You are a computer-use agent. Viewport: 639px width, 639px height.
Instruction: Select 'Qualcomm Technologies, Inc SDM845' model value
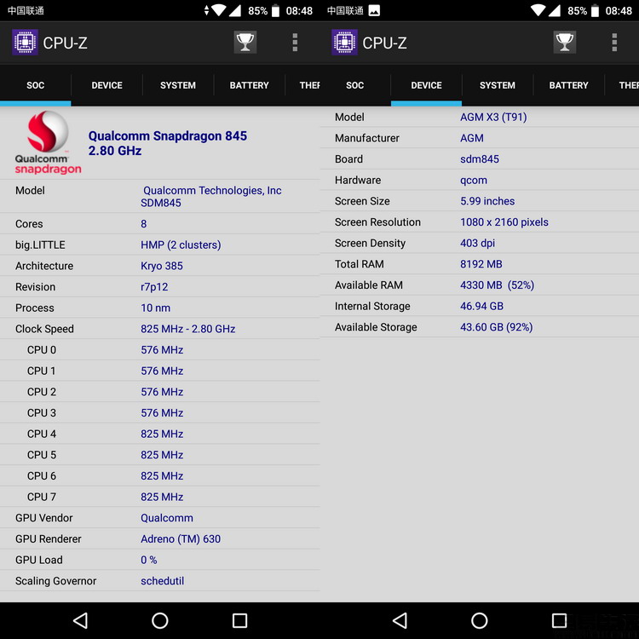(211, 197)
